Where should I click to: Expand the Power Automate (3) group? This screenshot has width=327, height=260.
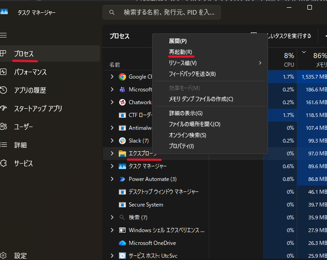(112, 179)
